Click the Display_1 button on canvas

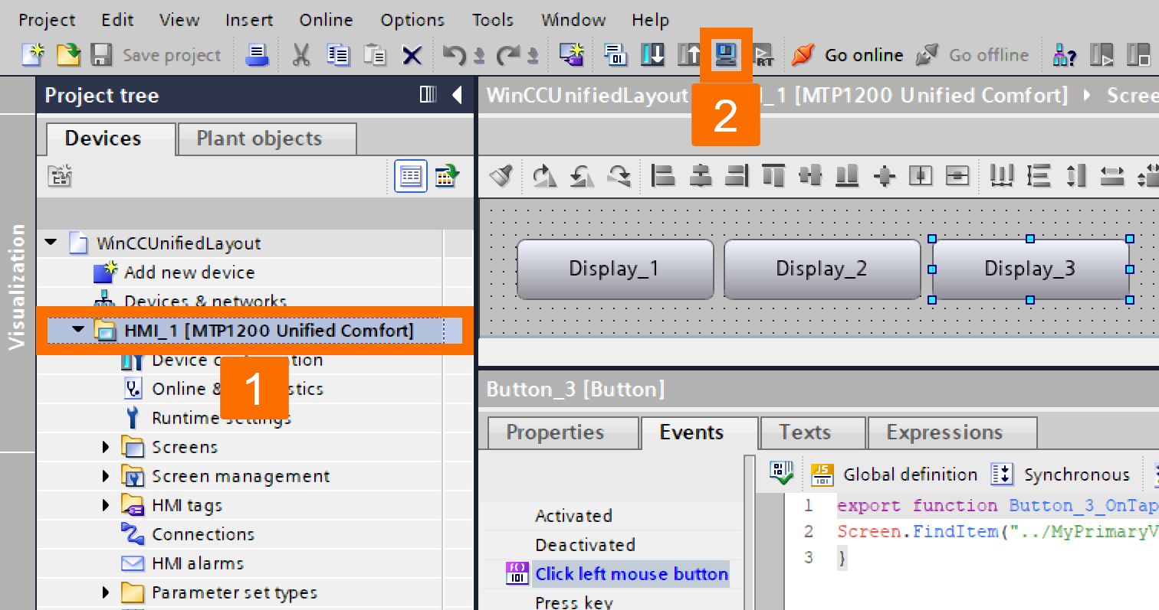click(x=615, y=269)
